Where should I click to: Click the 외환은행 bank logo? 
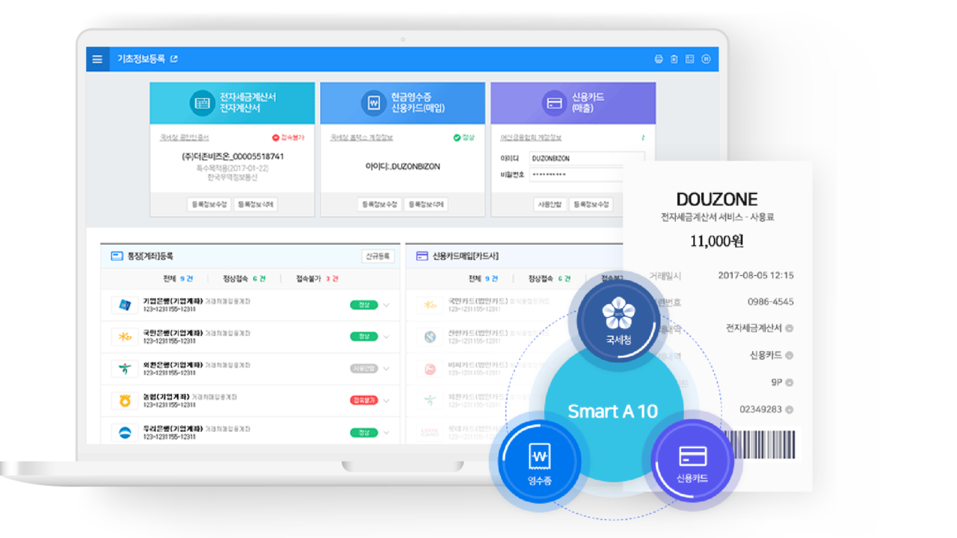pyautogui.click(x=125, y=368)
